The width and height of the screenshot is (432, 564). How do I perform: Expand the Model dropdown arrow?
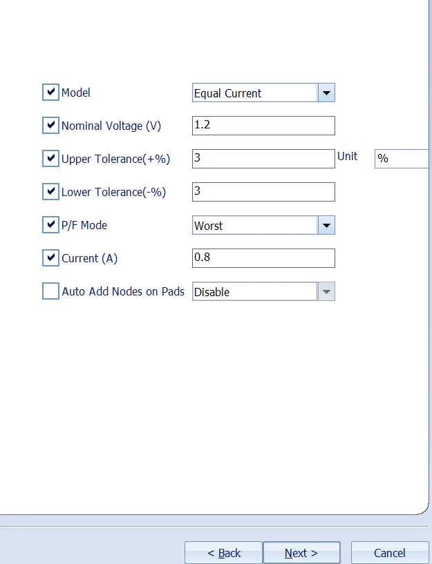[326, 93]
